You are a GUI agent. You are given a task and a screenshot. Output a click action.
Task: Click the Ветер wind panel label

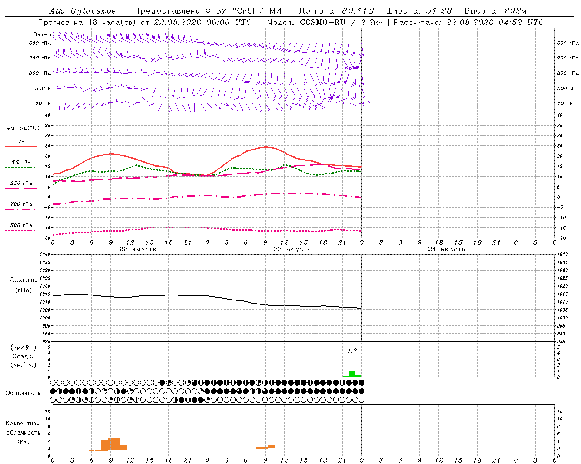click(x=42, y=34)
